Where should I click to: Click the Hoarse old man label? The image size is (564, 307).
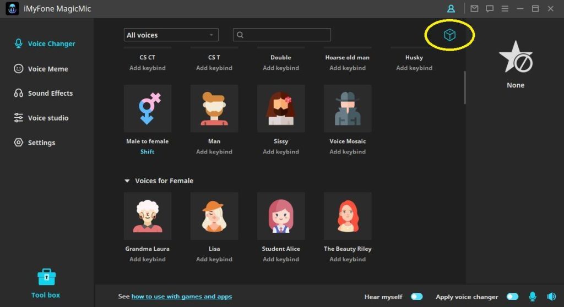[348, 58]
